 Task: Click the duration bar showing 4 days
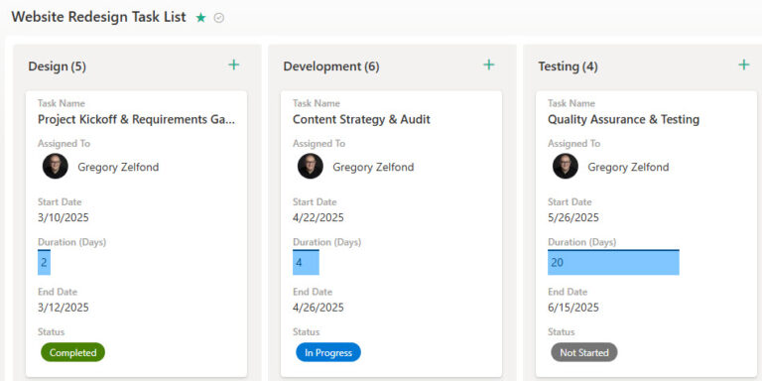point(306,262)
